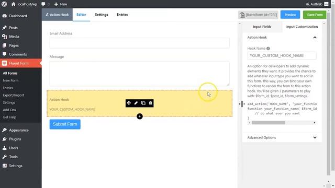
Task: Click the Fluent Form sidebar icon
Action: coord(5,63)
